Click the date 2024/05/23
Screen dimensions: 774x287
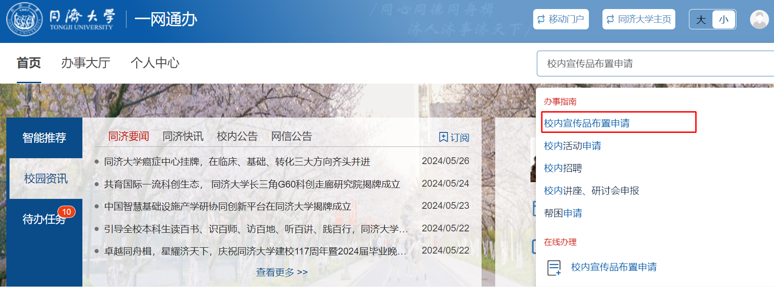(445, 206)
